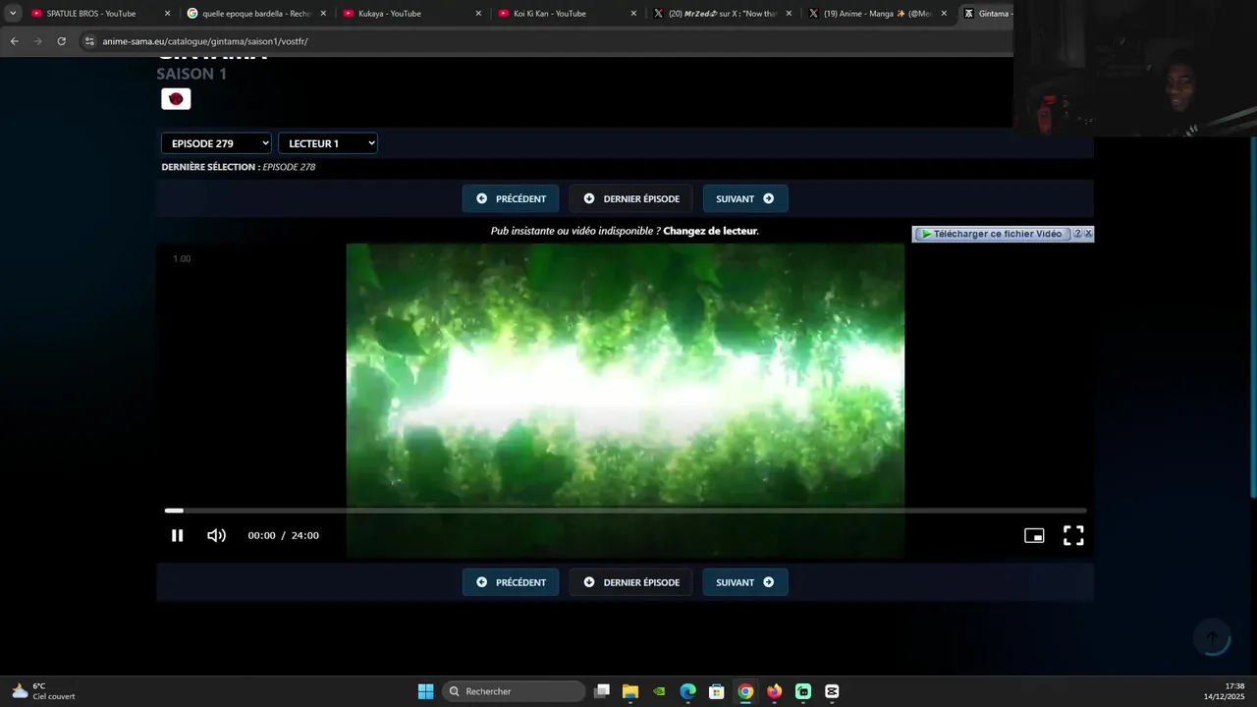Switch to the MrZed X tab

pyautogui.click(x=722, y=14)
